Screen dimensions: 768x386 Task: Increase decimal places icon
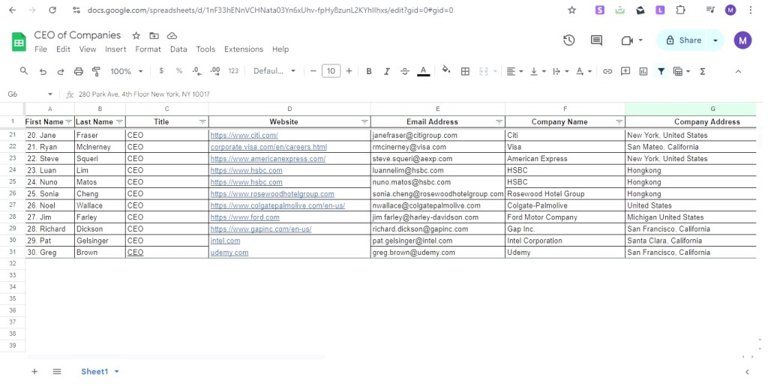coord(215,71)
